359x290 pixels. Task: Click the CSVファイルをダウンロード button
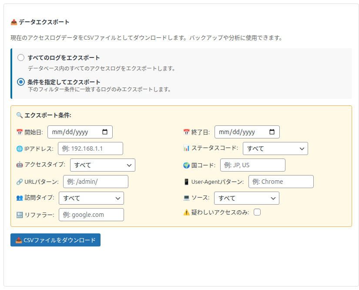click(55, 240)
